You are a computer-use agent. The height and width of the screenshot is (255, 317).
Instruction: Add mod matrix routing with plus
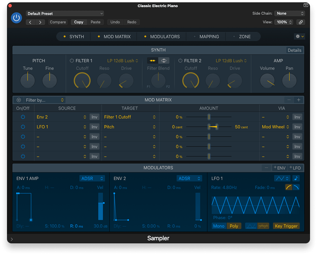[x=299, y=100]
